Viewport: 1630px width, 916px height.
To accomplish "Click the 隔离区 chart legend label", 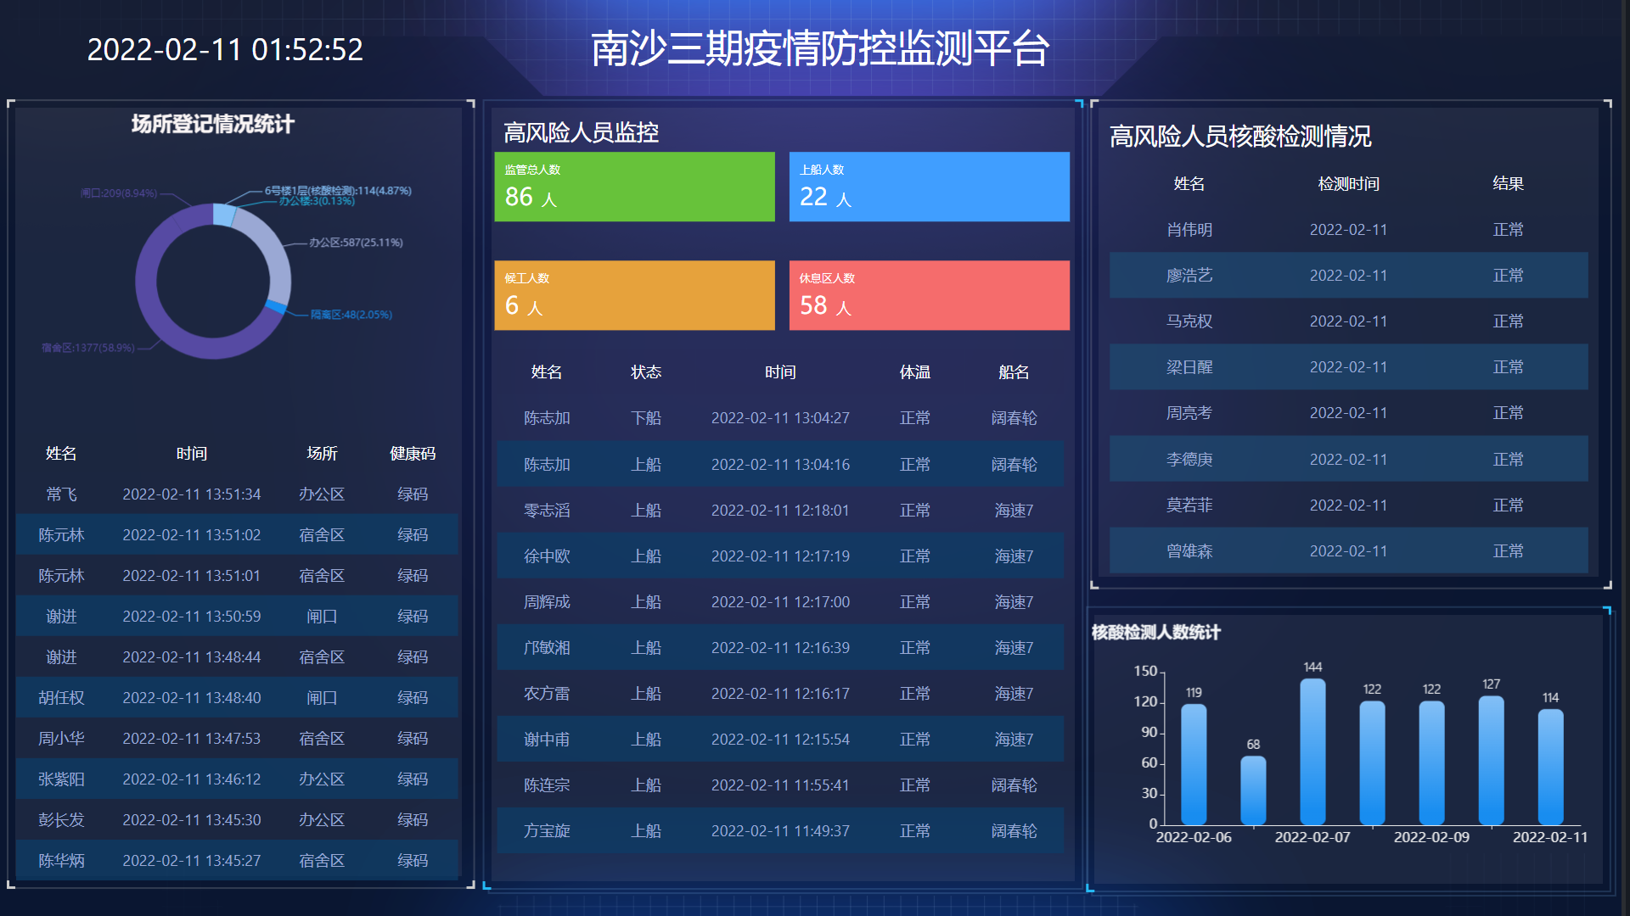I will pos(351,315).
